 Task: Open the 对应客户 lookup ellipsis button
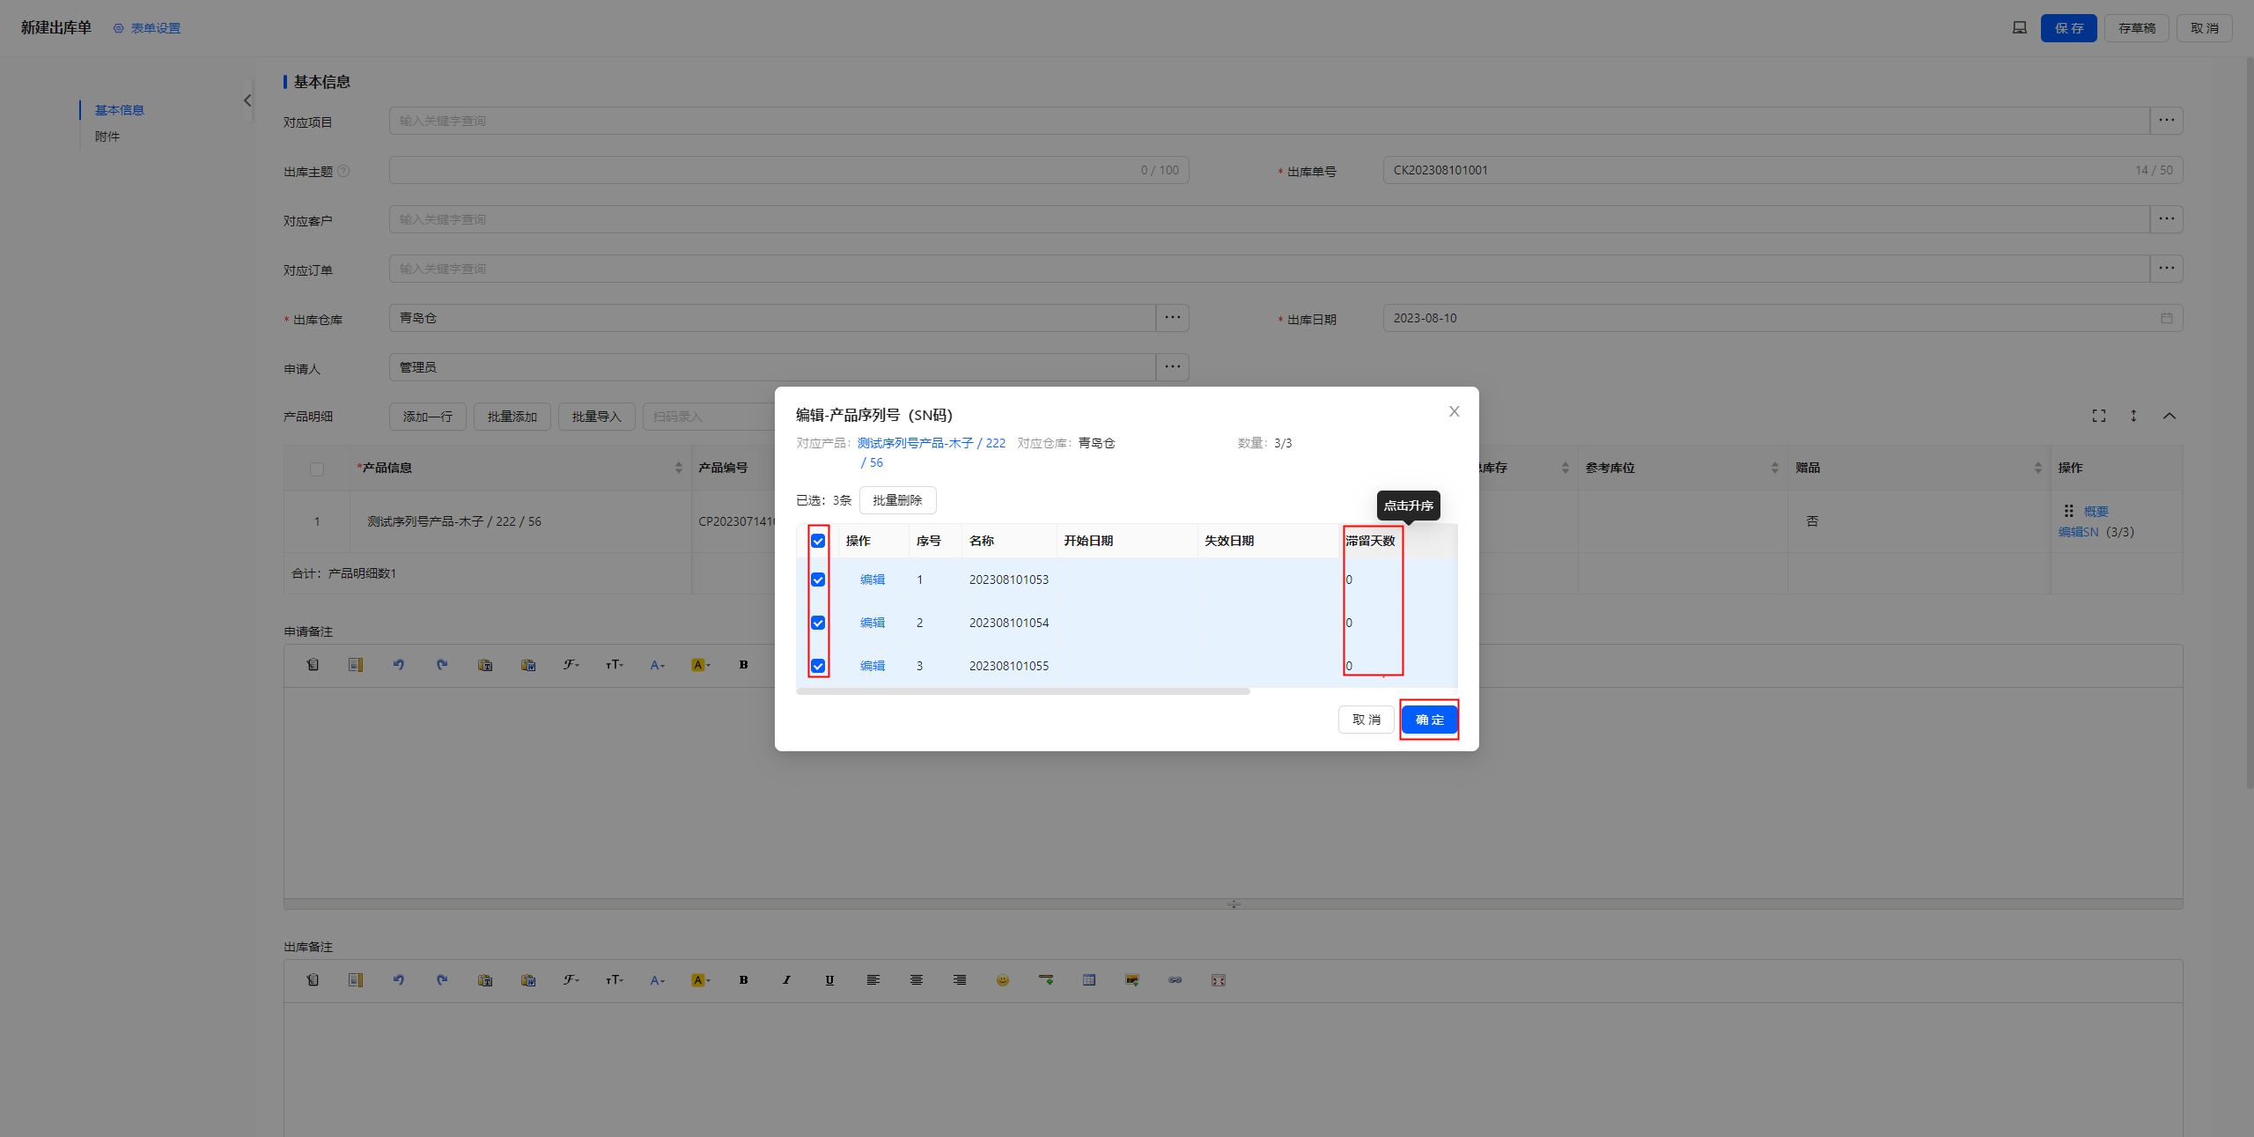(2166, 219)
